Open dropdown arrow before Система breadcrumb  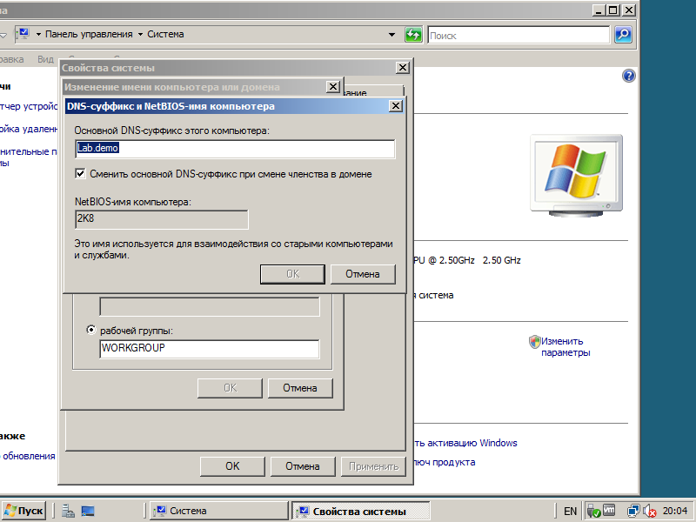(x=140, y=35)
